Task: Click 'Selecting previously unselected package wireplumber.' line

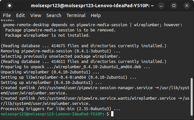Action: (61, 56)
